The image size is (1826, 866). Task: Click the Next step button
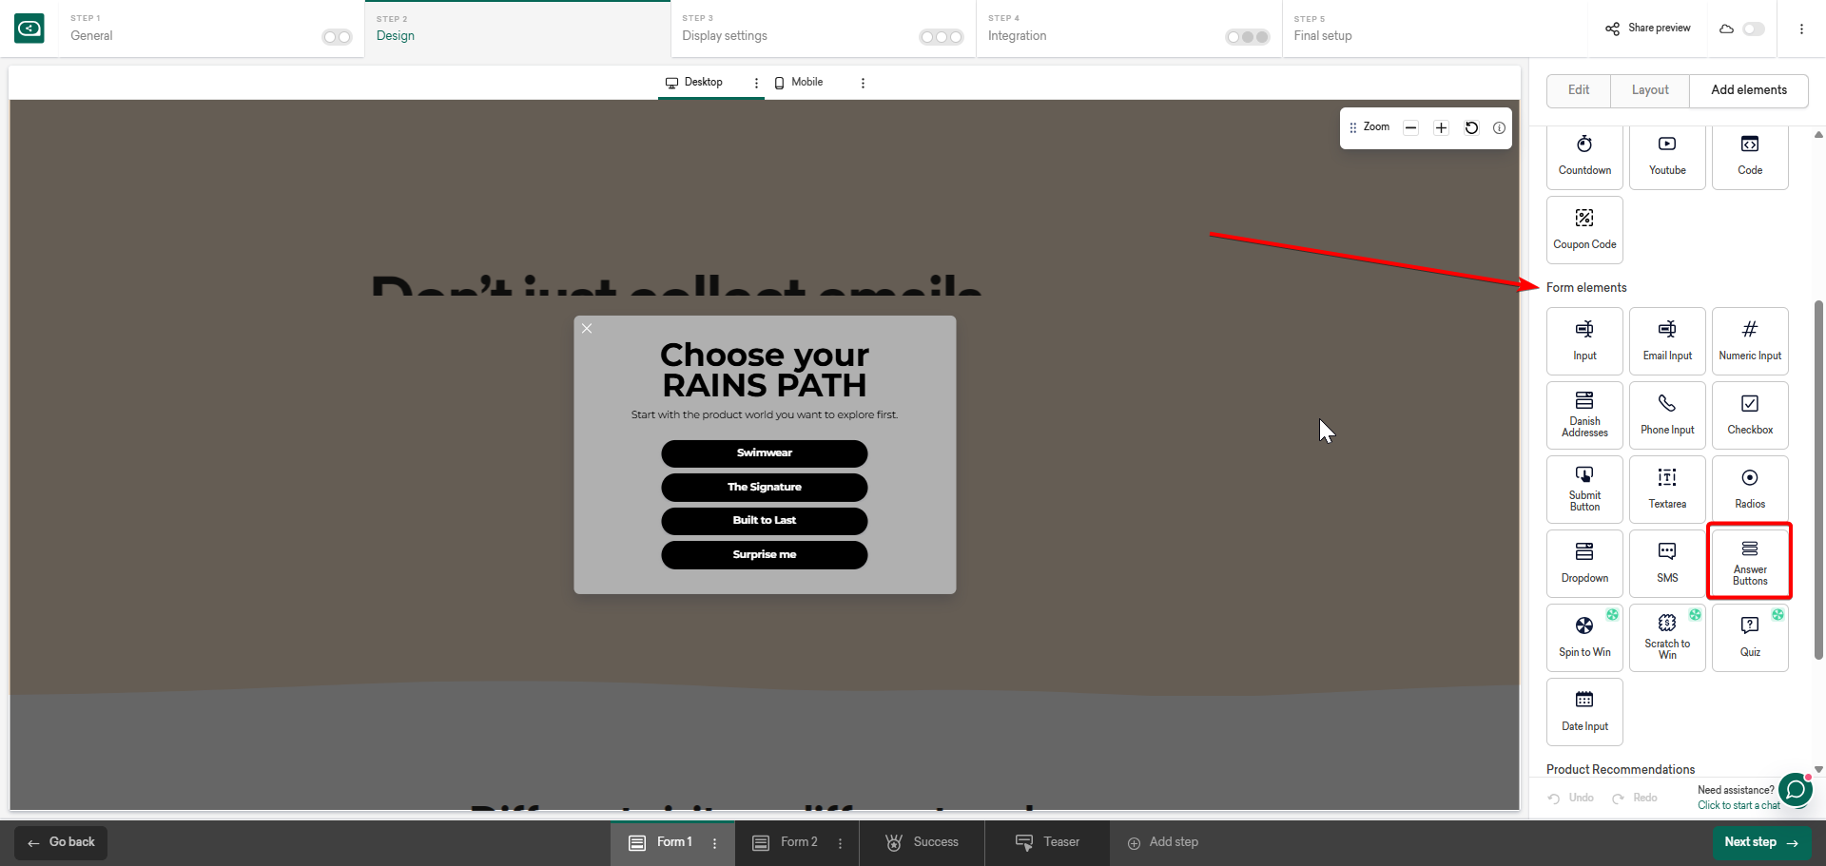[x=1761, y=843]
